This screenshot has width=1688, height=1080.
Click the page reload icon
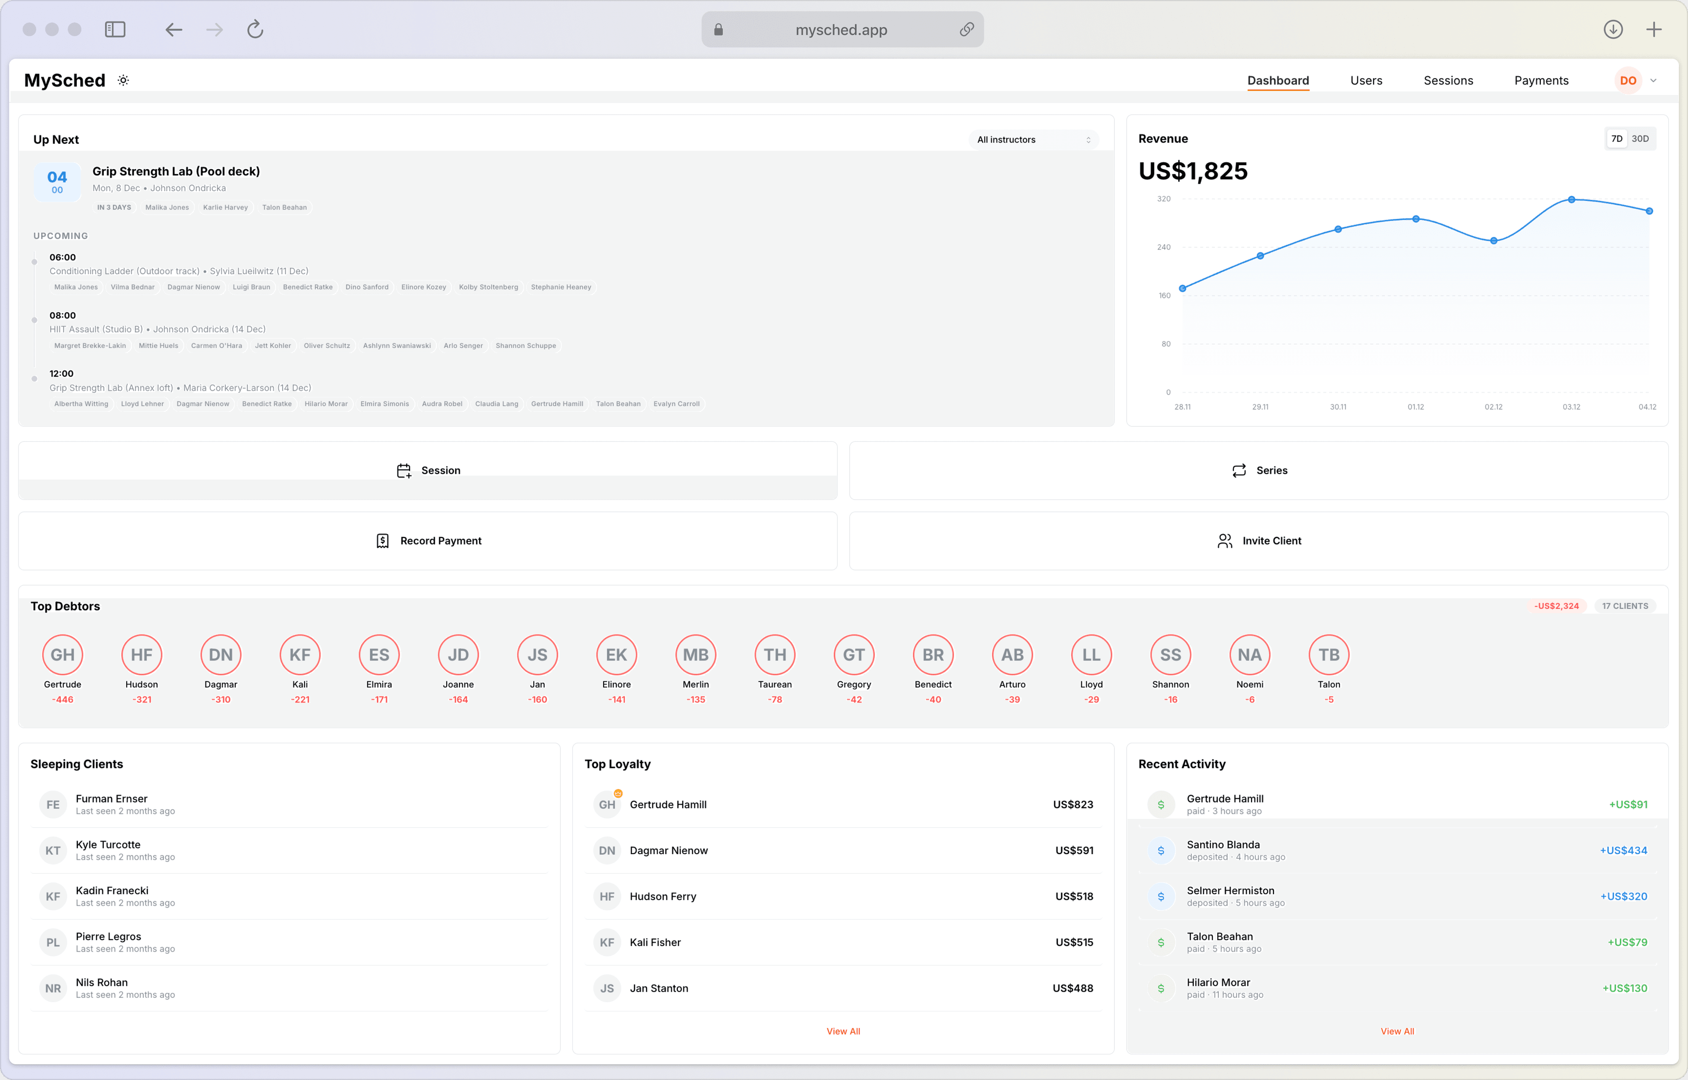pos(255,29)
